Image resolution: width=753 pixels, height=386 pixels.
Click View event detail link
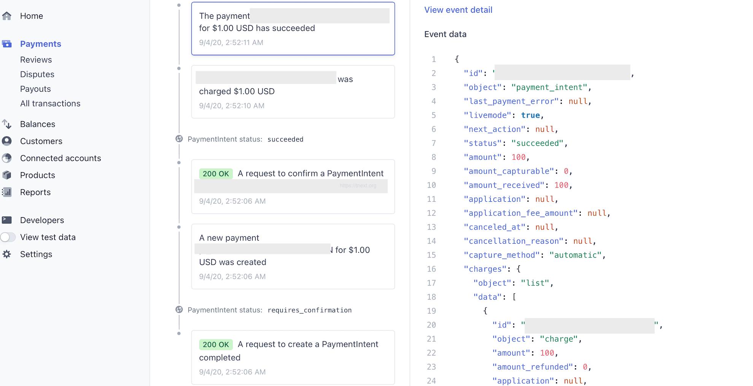point(458,10)
